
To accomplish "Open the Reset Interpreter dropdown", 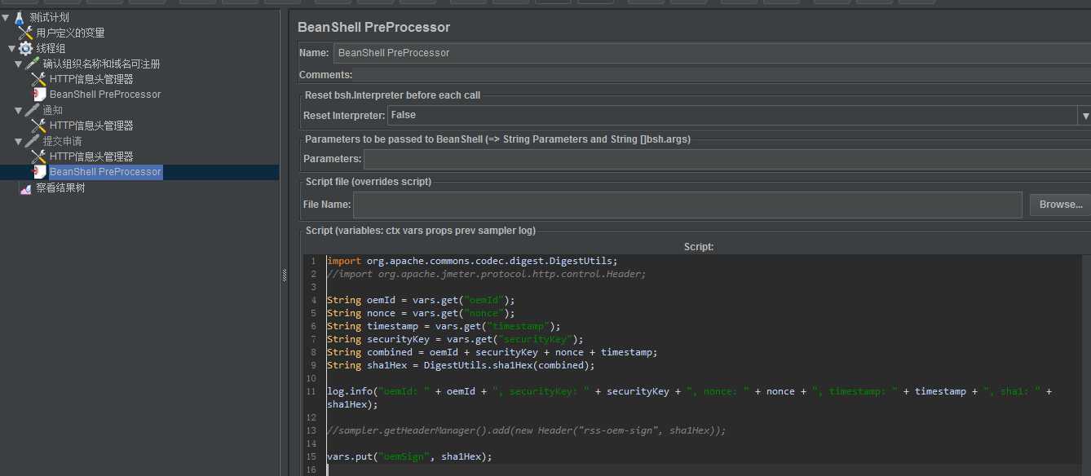I will click(1084, 116).
